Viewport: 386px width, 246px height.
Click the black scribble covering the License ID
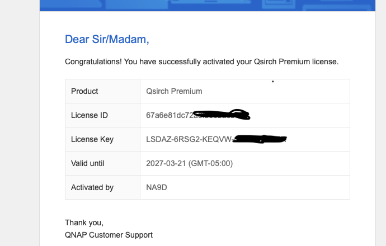(x=222, y=115)
